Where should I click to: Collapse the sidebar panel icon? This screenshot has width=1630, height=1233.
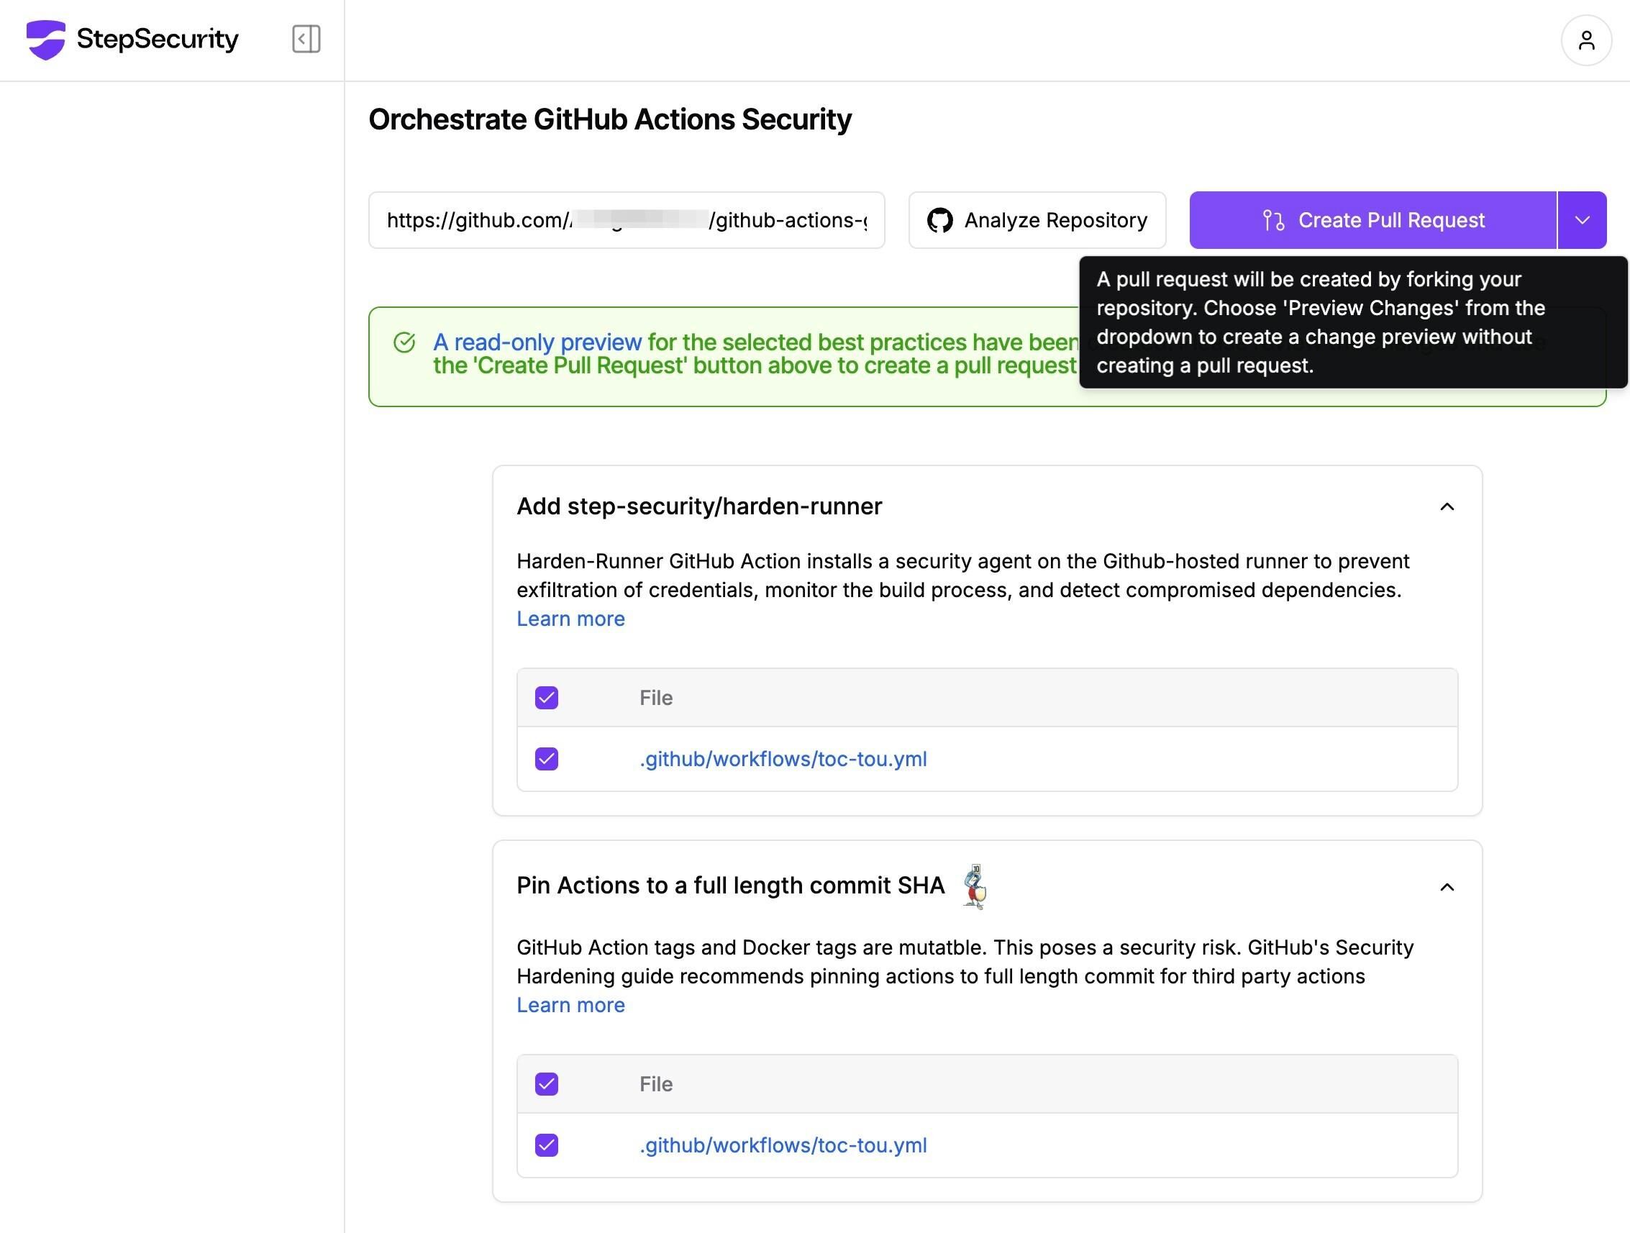coord(306,39)
